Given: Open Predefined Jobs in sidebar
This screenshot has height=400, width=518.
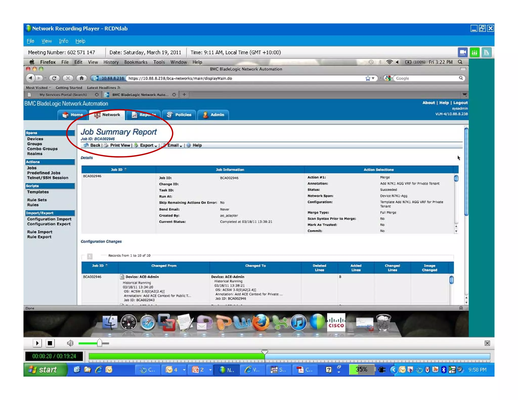Looking at the screenshot, I should point(44,173).
